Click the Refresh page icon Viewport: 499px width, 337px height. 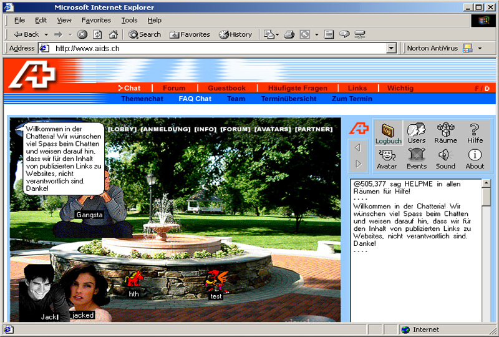[x=97, y=34]
